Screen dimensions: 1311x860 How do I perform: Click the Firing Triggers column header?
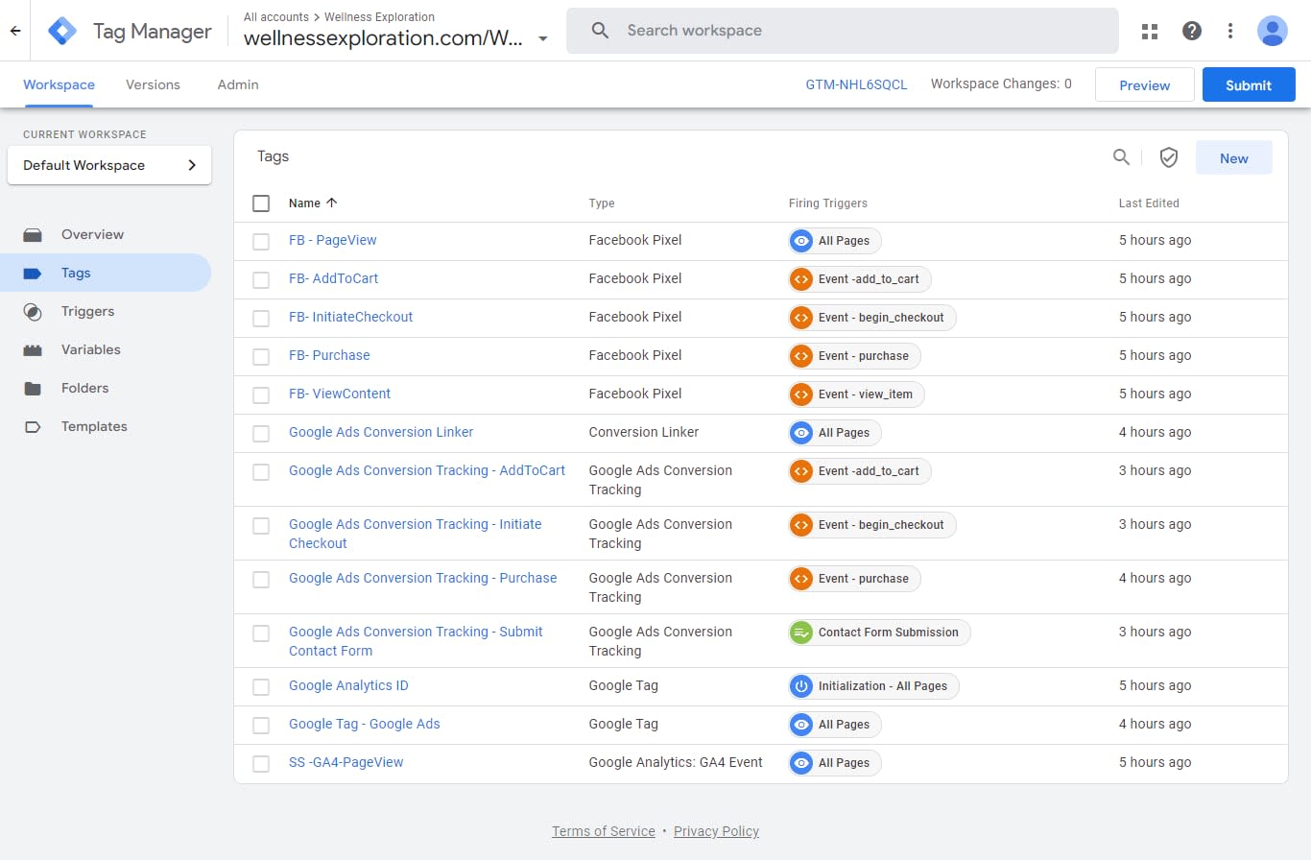point(828,203)
